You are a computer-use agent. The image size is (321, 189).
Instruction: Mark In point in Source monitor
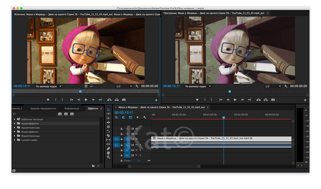pyautogui.click(x=56, y=100)
